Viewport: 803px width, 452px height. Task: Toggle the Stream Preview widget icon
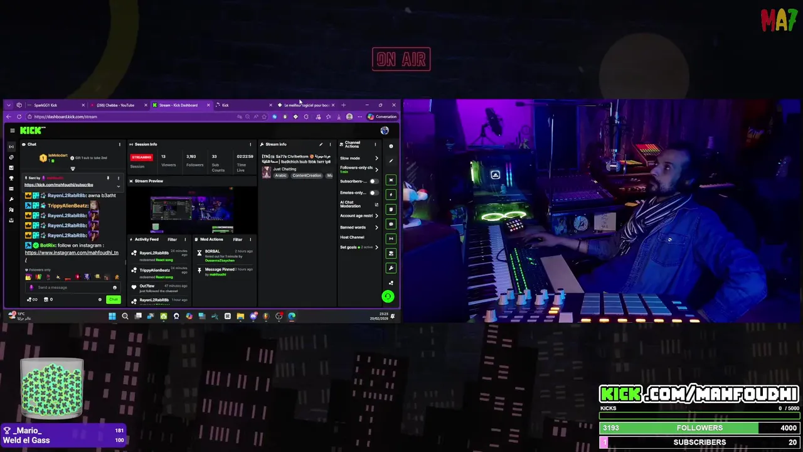pos(391,180)
